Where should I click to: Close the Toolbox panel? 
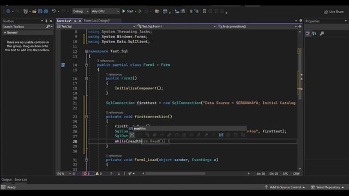[51, 21]
